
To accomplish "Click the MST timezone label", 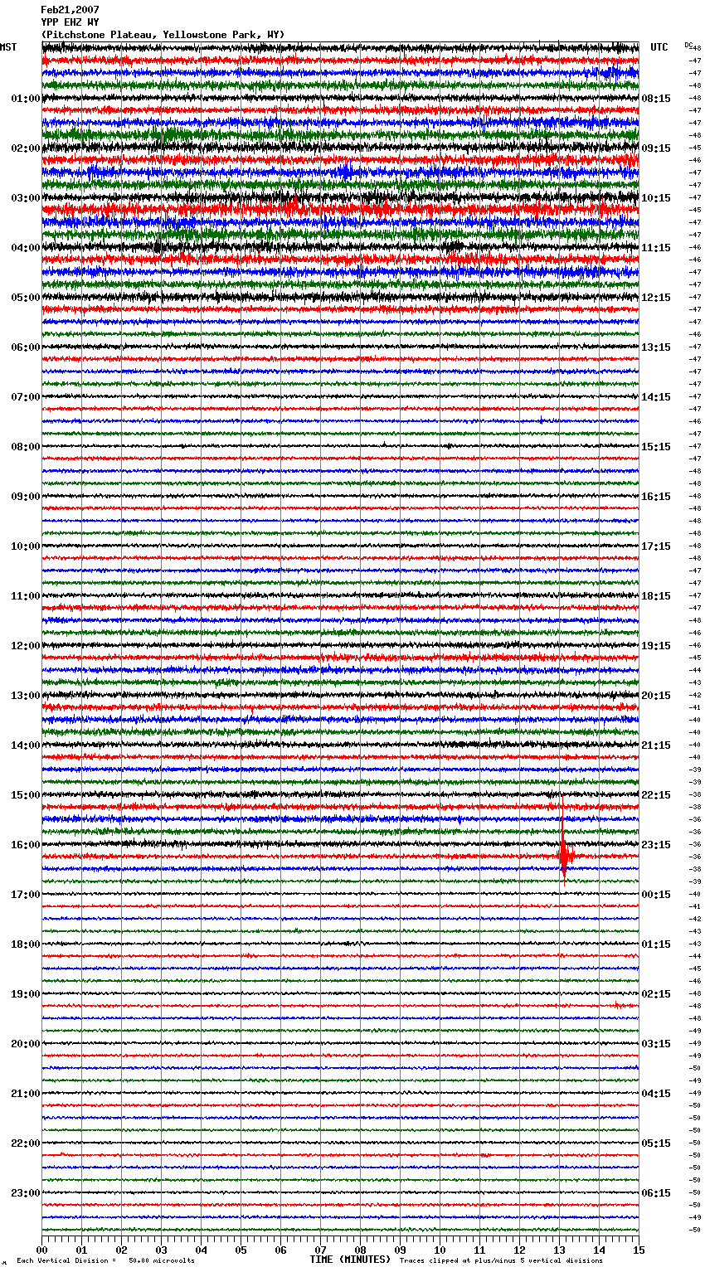I will pos(8,47).
